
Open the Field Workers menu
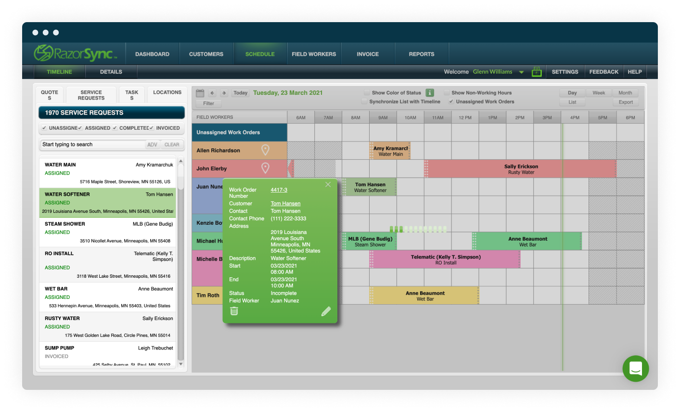(314, 54)
